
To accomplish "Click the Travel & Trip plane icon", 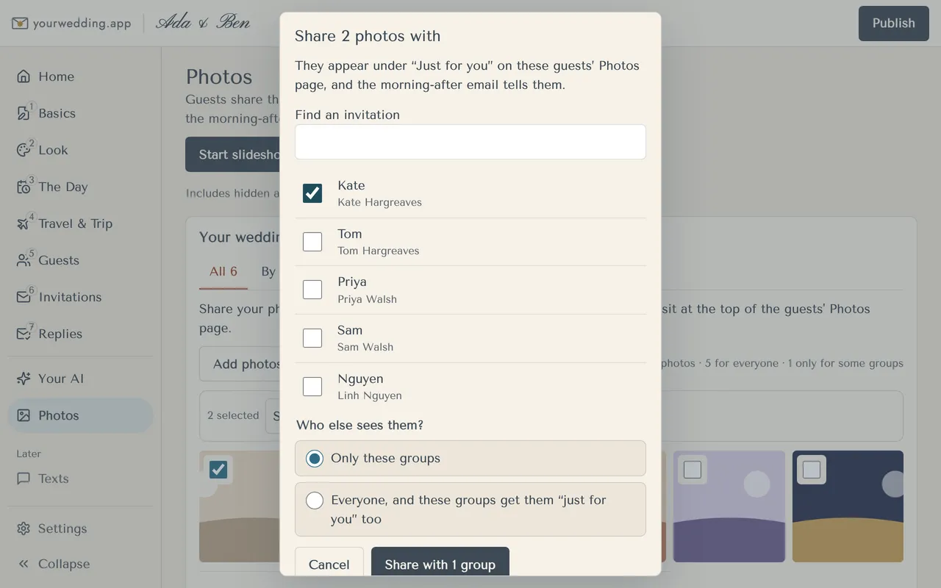I will tap(24, 223).
